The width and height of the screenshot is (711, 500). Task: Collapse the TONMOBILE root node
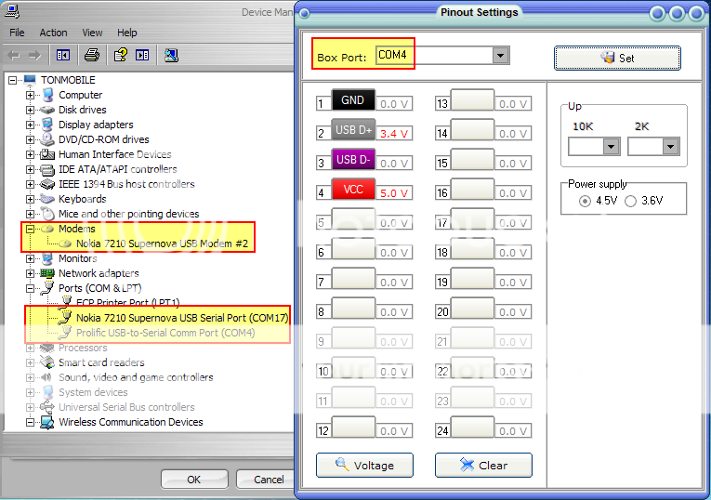[12, 80]
